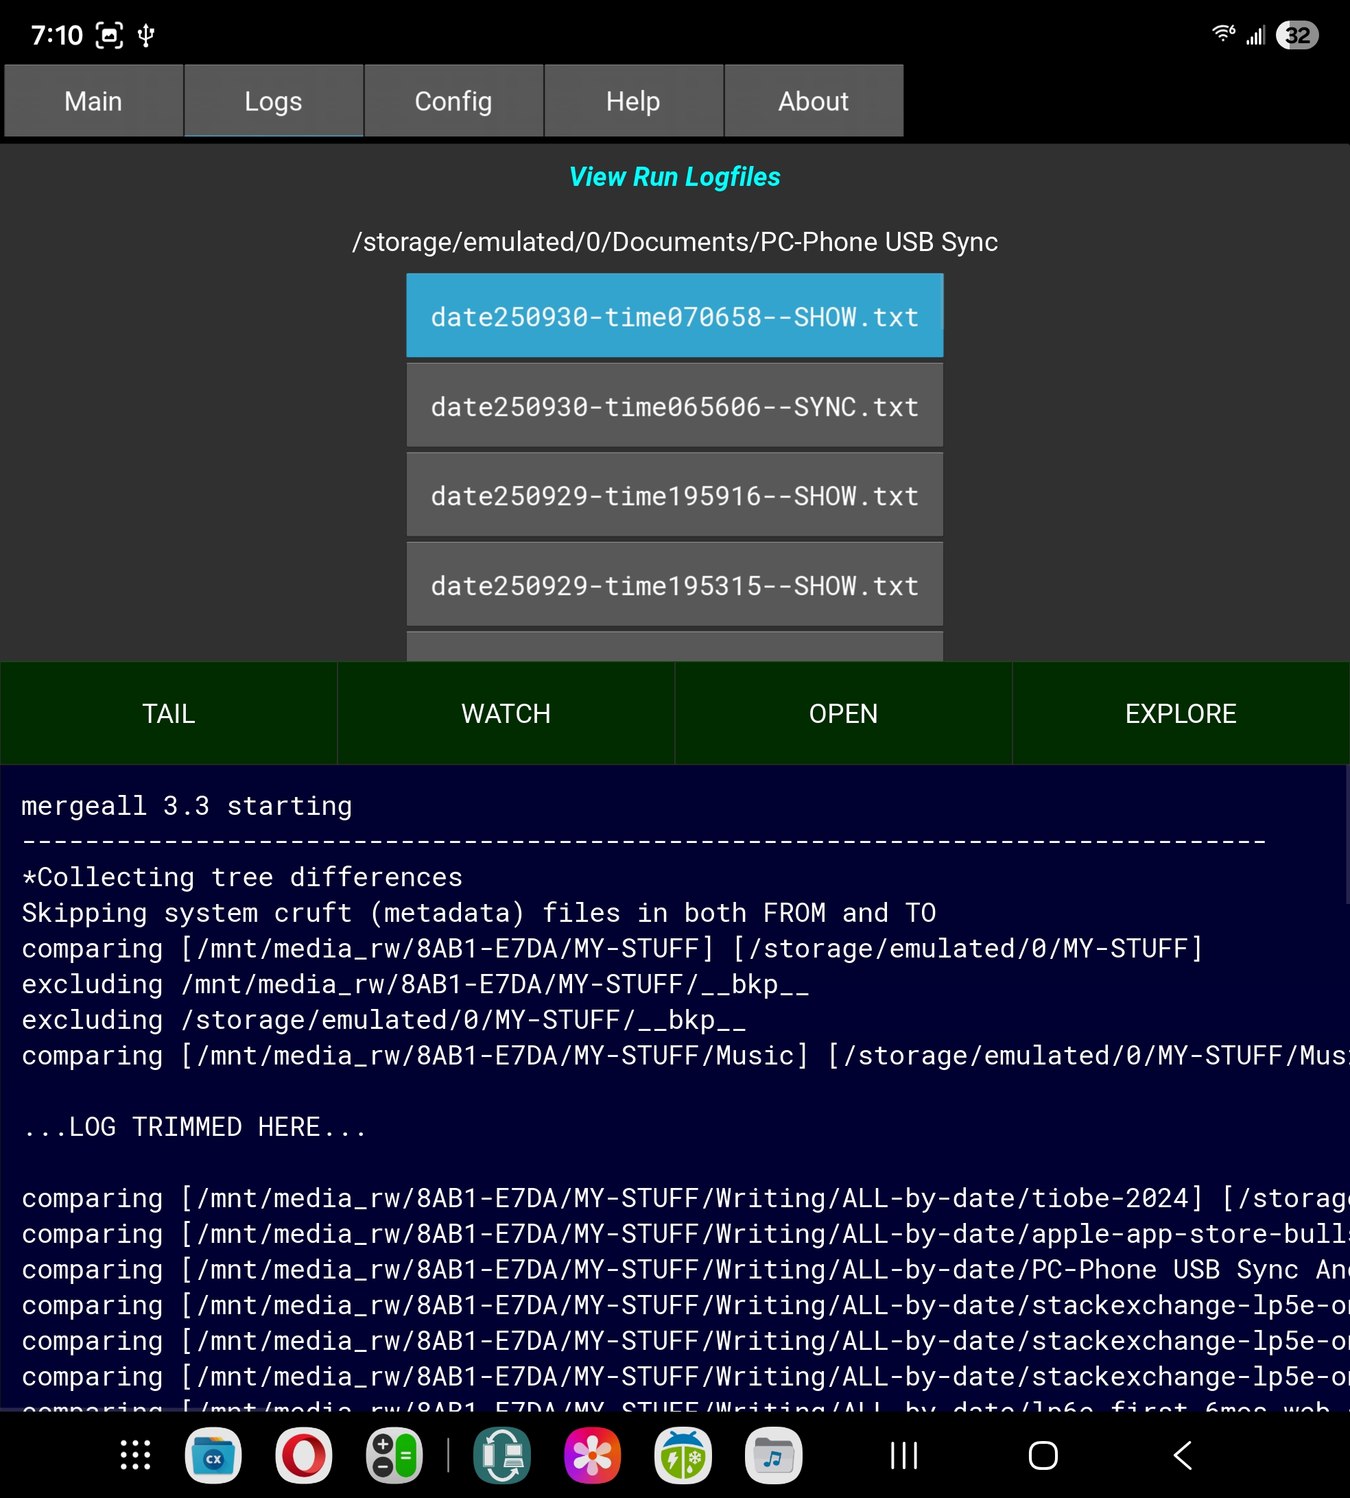
Task: Switch to the Config tab
Action: coord(453,101)
